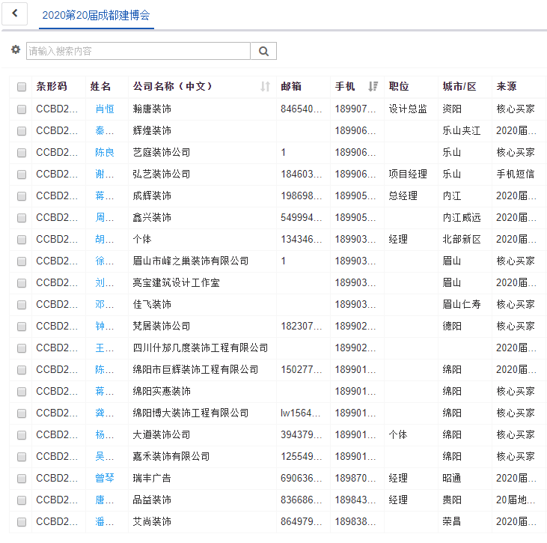Select checkbox for 弘艺装饰公司 row
Image resolution: width=547 pixels, height=543 pixels.
22,175
